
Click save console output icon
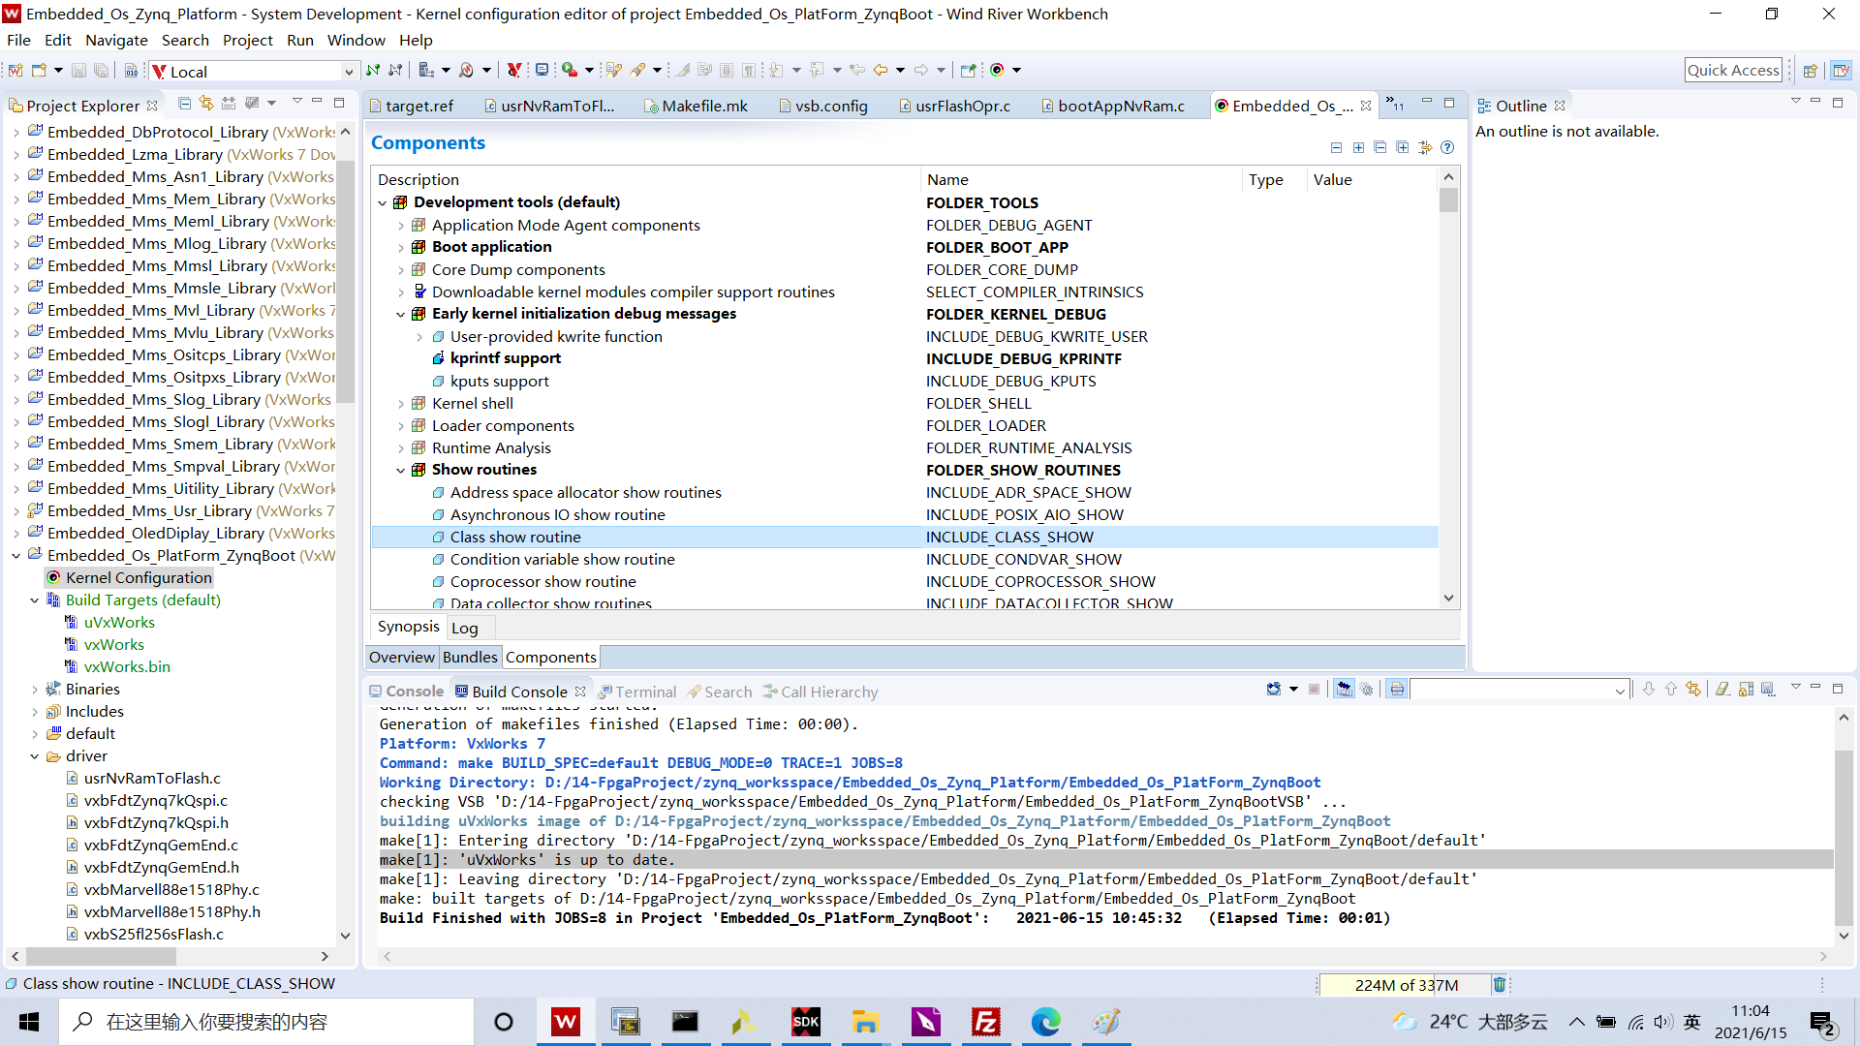pos(1768,690)
